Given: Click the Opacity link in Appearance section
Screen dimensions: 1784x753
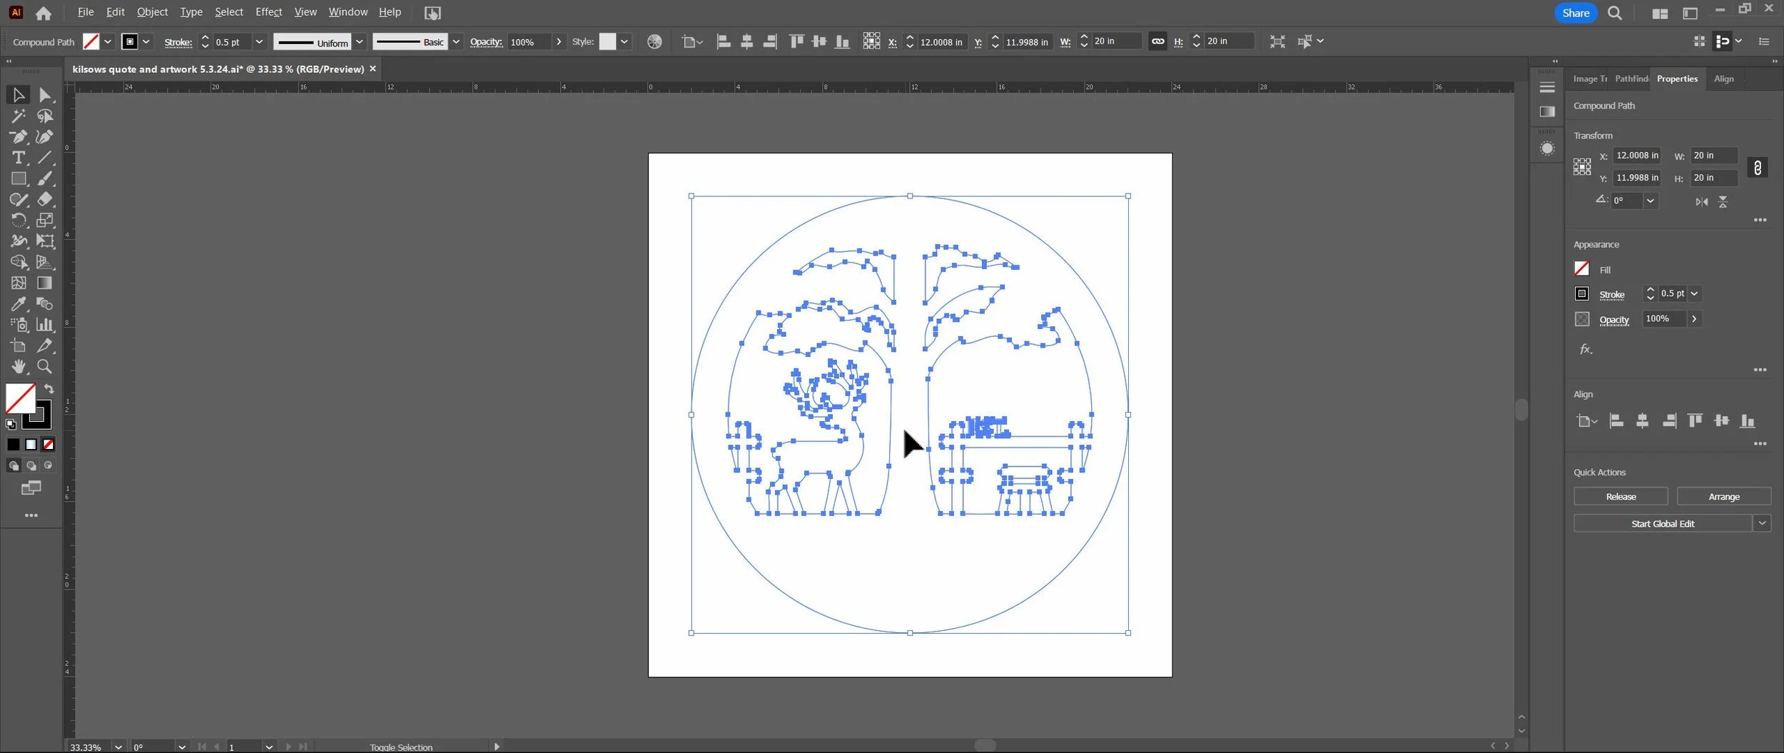Looking at the screenshot, I should tap(1613, 320).
